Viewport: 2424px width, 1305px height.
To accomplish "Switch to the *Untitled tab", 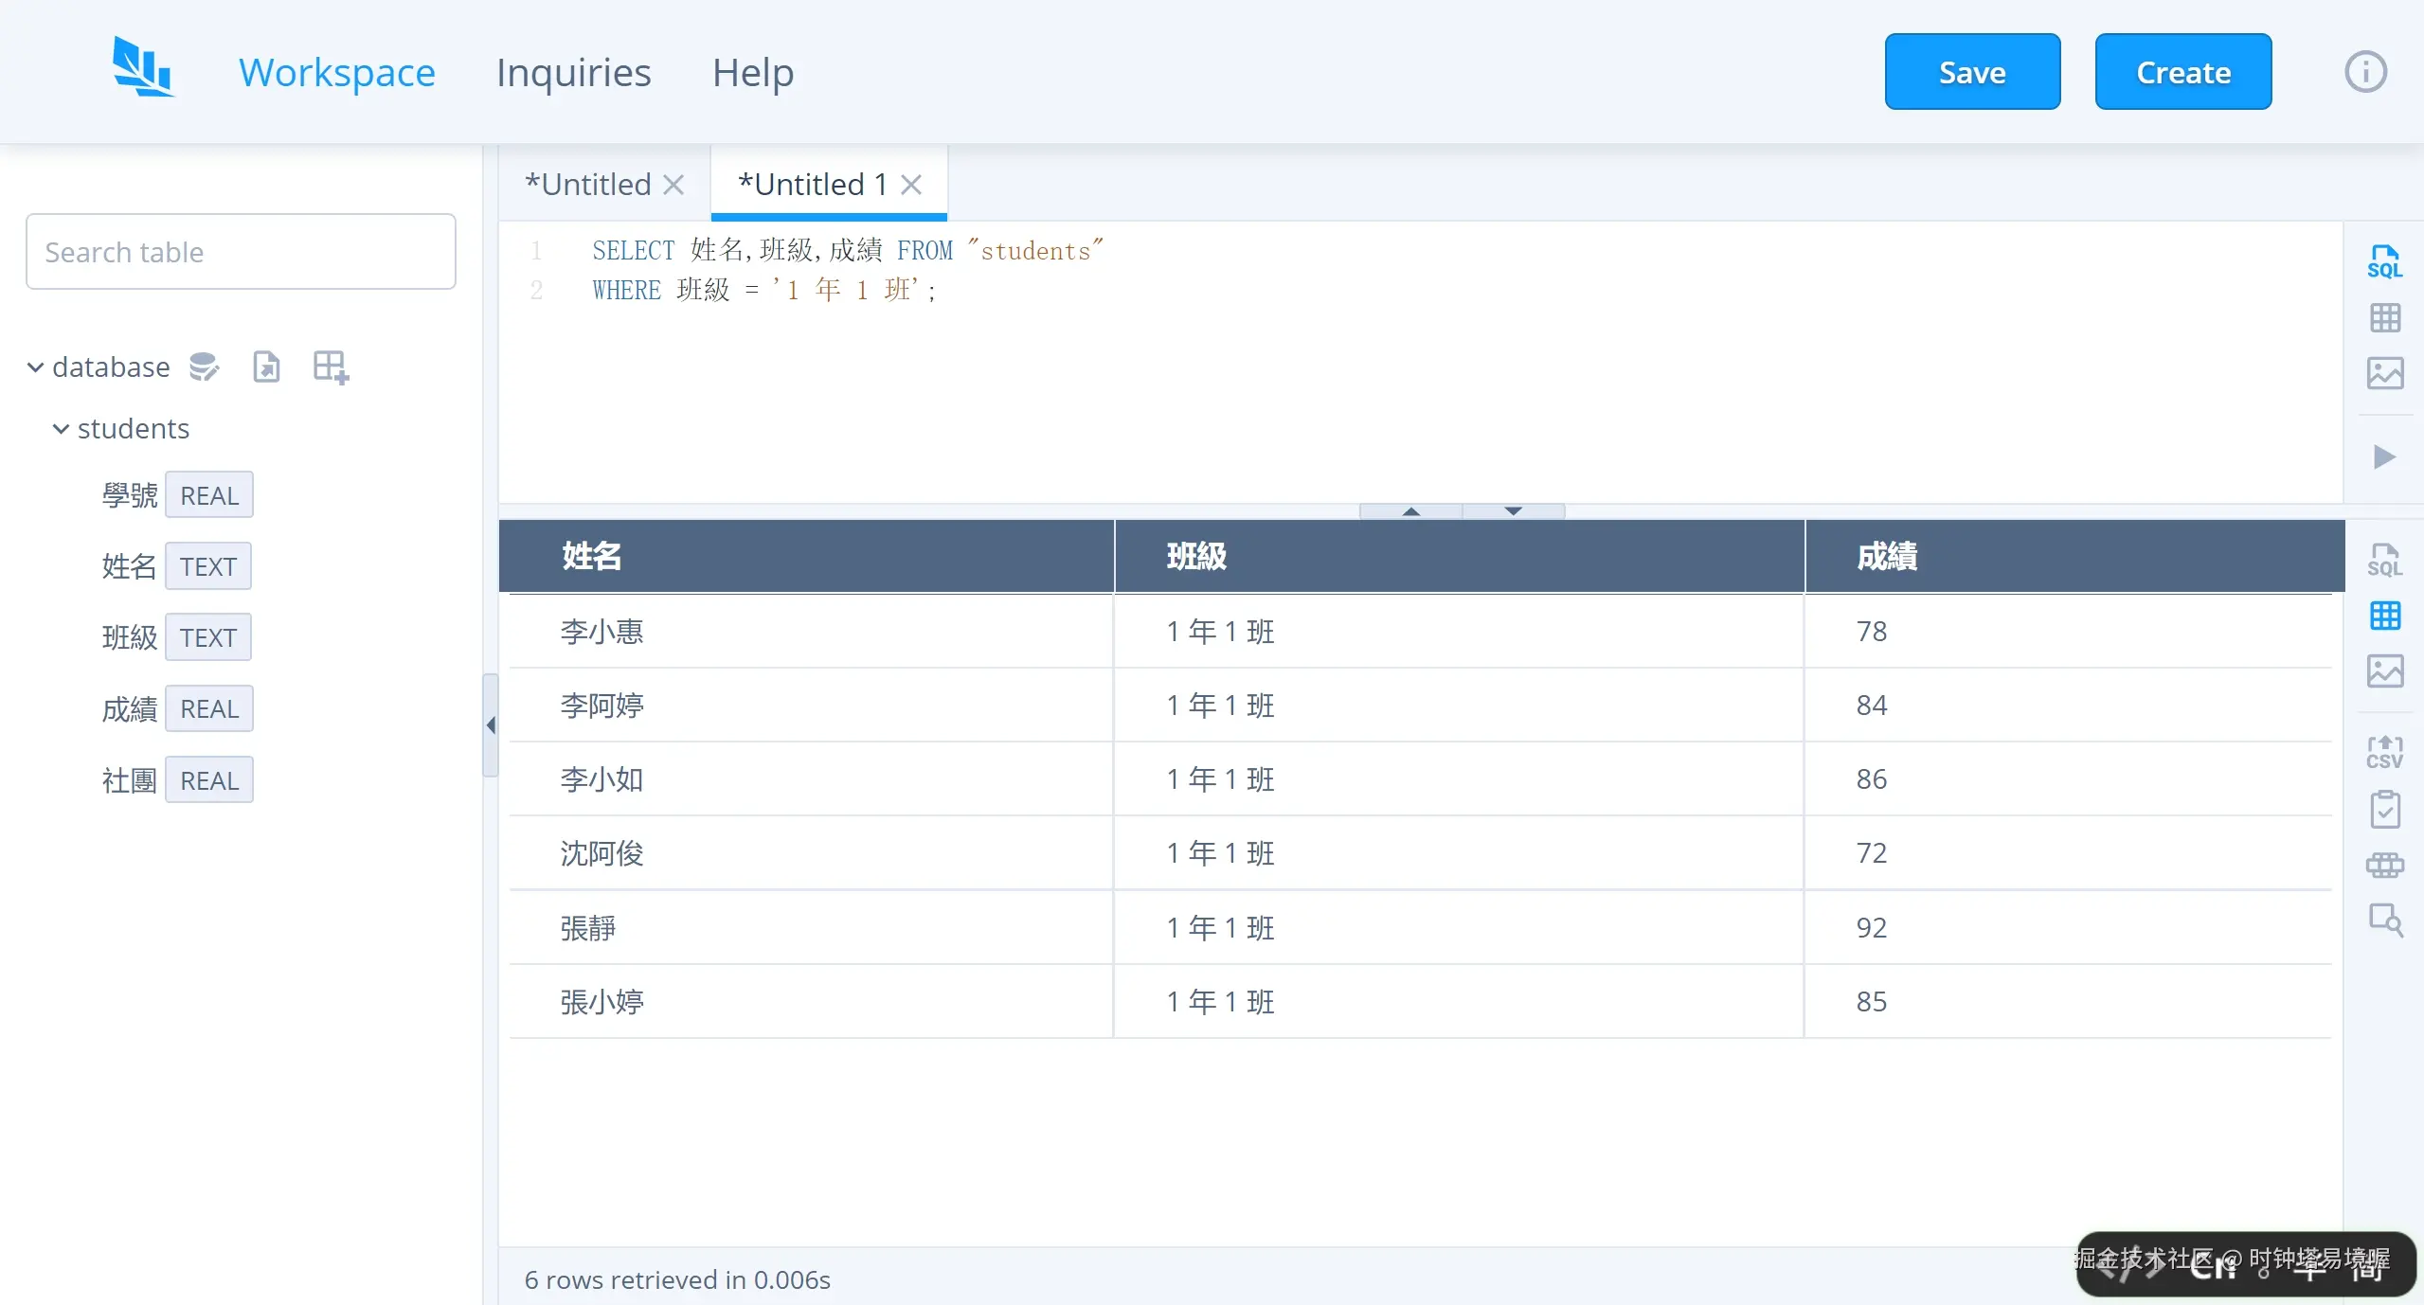I will point(587,184).
